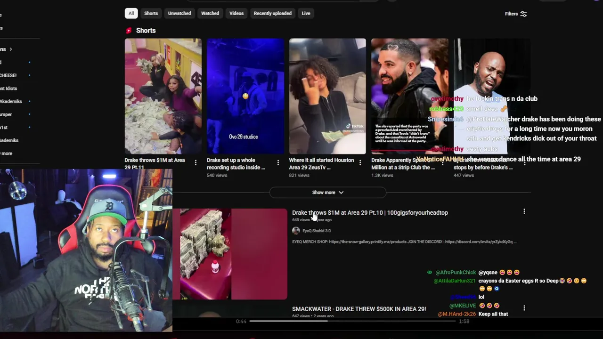Open options menu for Drake Apparently Spent Million short
Viewport: 603px width, 339px height.
click(442, 162)
